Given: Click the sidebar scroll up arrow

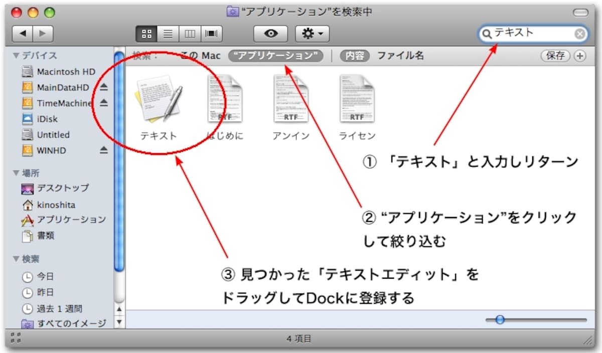Looking at the screenshot, I should [x=119, y=309].
